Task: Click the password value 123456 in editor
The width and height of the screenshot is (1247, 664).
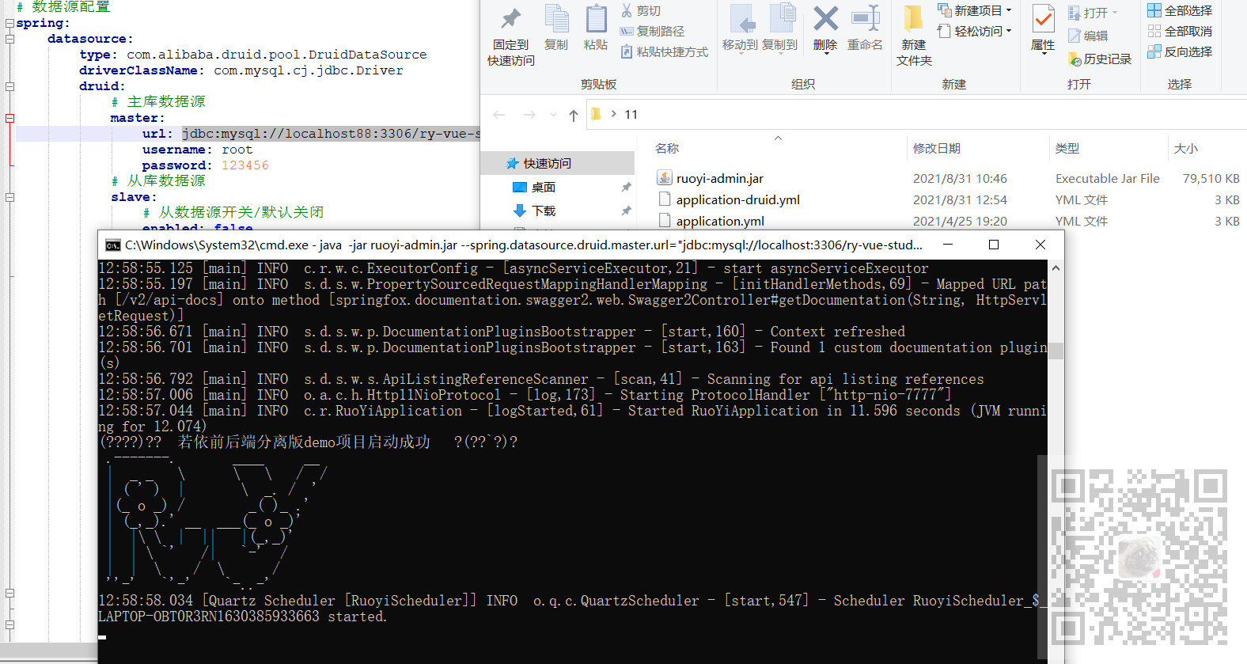Action: click(245, 165)
